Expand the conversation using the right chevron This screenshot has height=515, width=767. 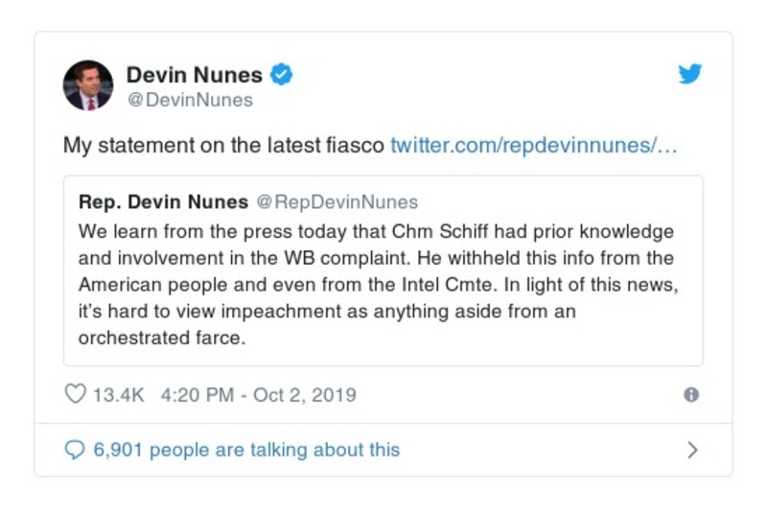(693, 450)
